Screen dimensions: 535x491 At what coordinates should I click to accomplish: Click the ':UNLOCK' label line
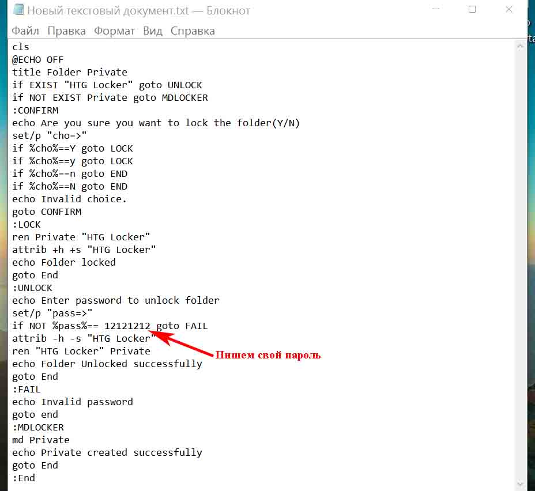pyautogui.click(x=32, y=288)
